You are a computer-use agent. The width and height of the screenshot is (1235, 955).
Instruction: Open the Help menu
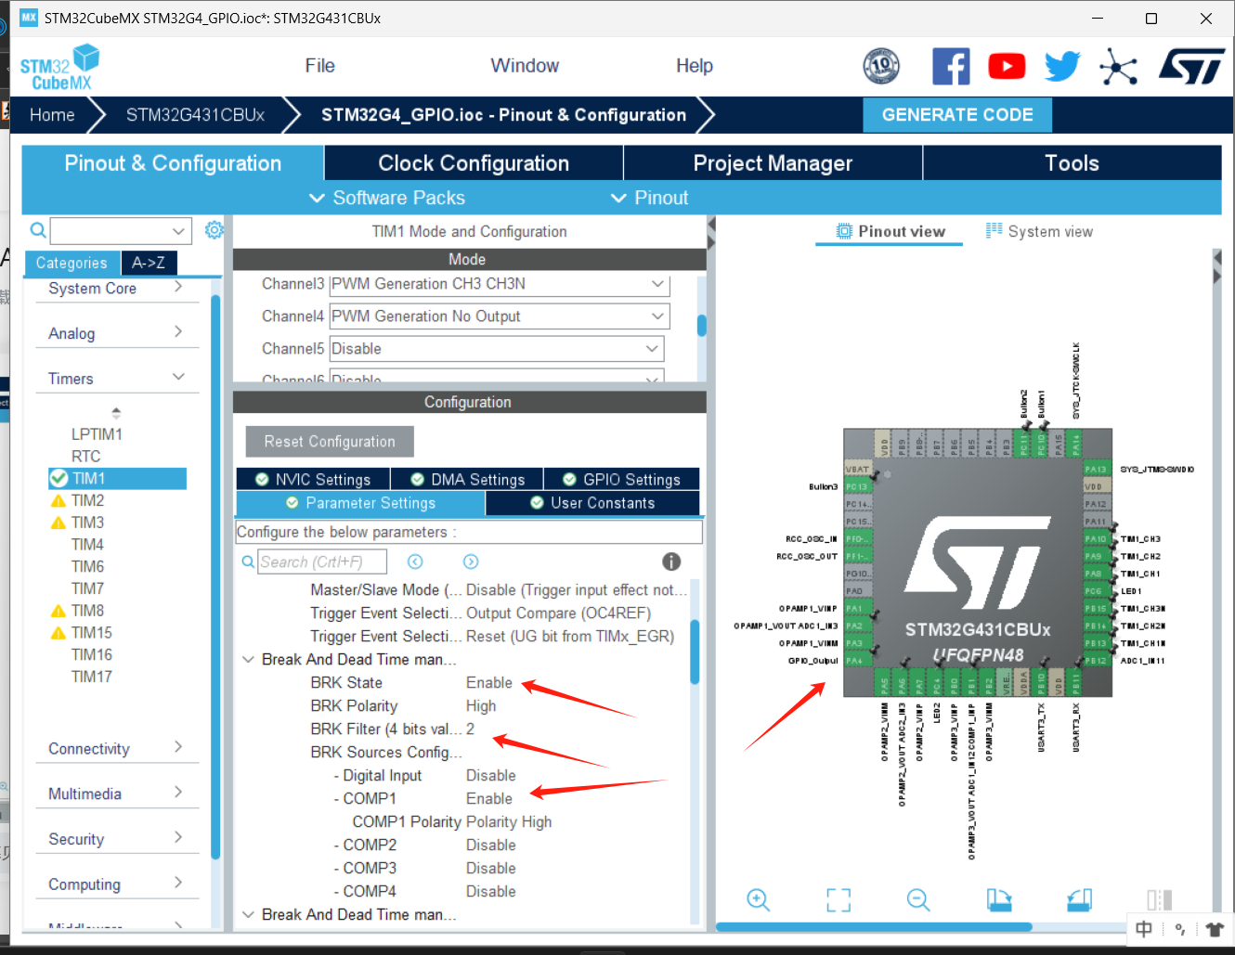pyautogui.click(x=695, y=66)
